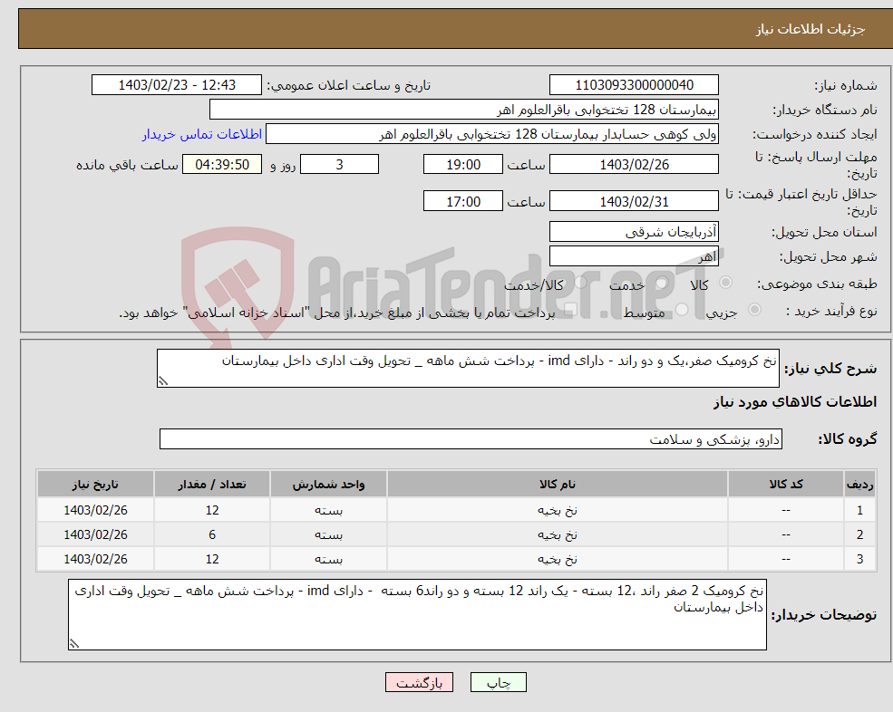
Task: Select the کالا/خدمت radio button
Action: (580, 283)
